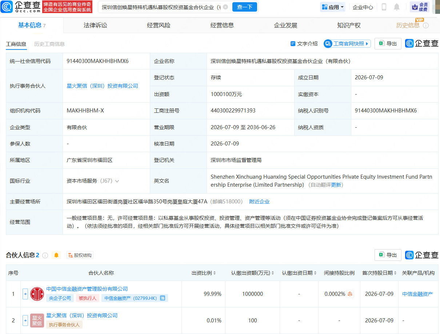Expand the 资本市场服务 (J67) industry chevron

pos(117,181)
